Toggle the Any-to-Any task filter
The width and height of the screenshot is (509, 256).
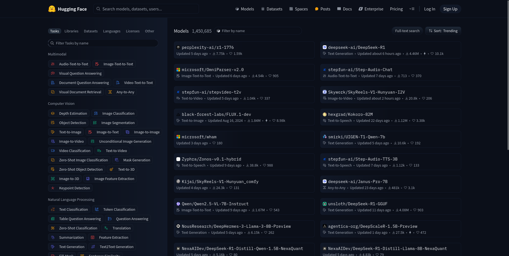[121, 92]
